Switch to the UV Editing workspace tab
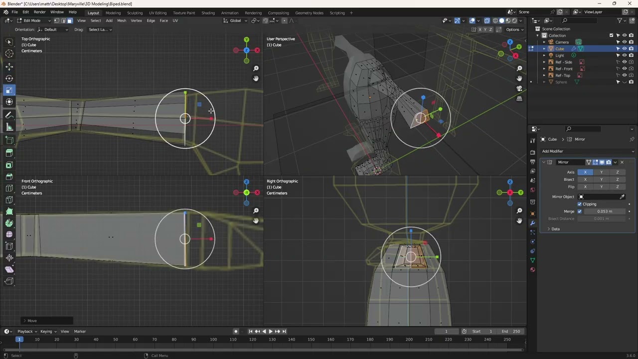 tap(158, 12)
